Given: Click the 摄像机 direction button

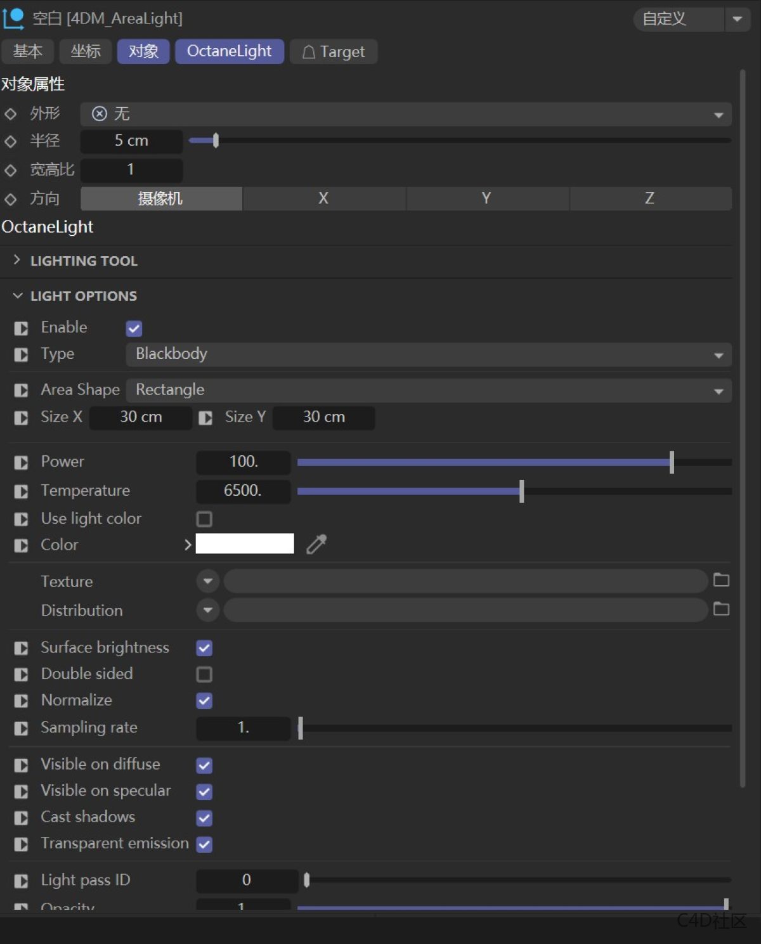Looking at the screenshot, I should pyautogui.click(x=161, y=198).
